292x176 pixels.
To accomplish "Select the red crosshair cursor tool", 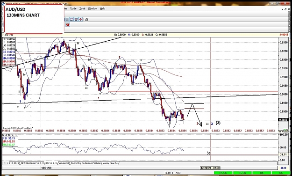I will coord(81,19).
